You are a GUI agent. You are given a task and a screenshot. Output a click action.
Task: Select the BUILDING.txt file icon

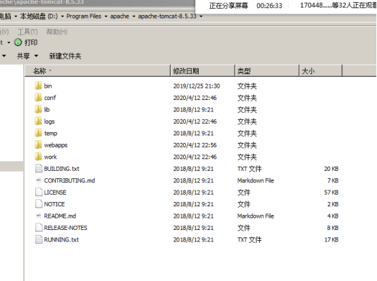(x=39, y=169)
